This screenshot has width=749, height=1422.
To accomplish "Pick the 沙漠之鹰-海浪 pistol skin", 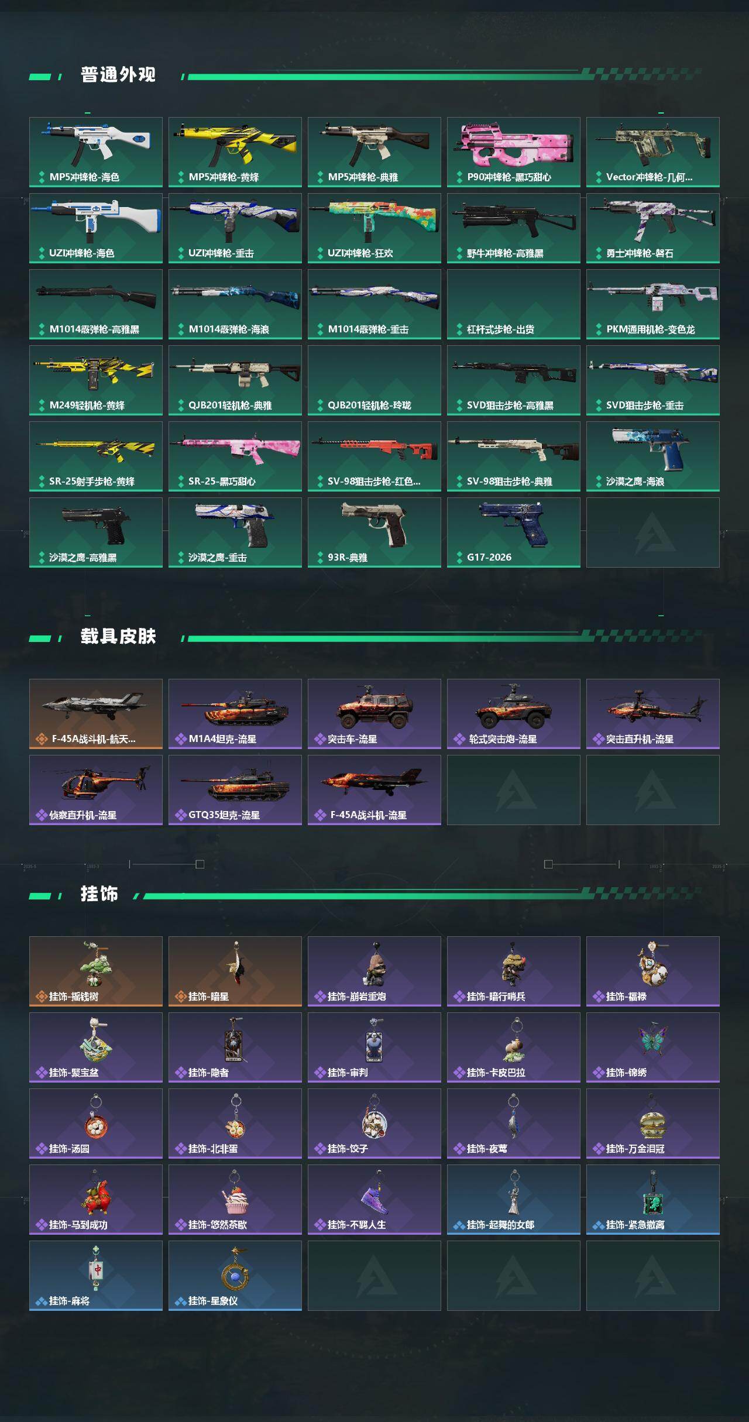I will pos(653,456).
